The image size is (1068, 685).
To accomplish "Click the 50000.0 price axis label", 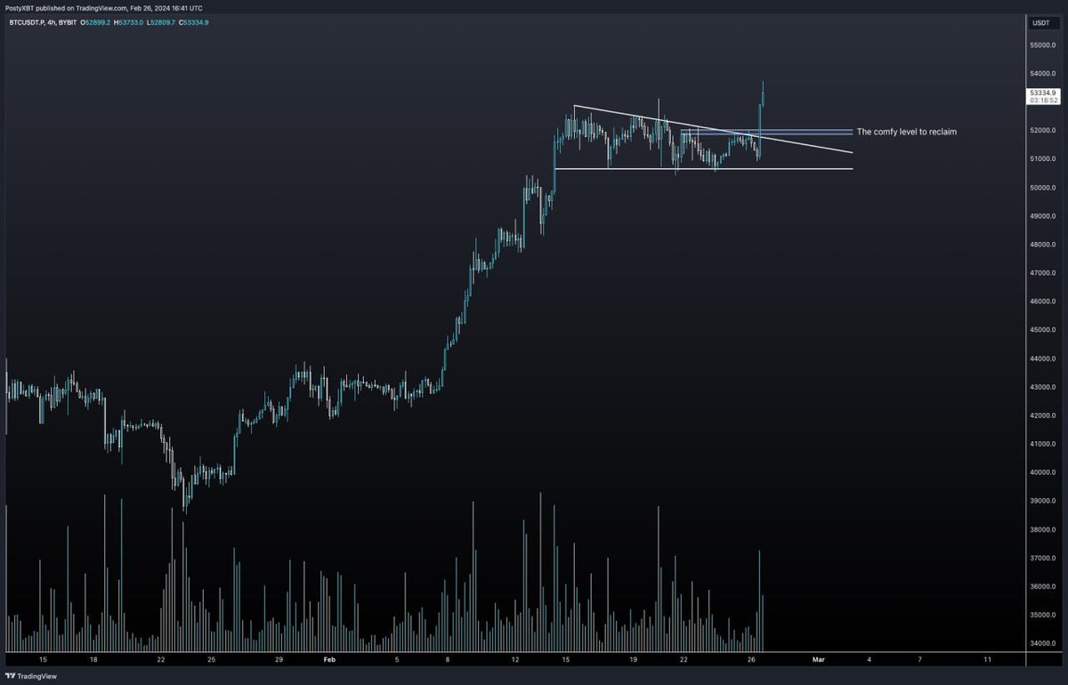I will 1043,188.
